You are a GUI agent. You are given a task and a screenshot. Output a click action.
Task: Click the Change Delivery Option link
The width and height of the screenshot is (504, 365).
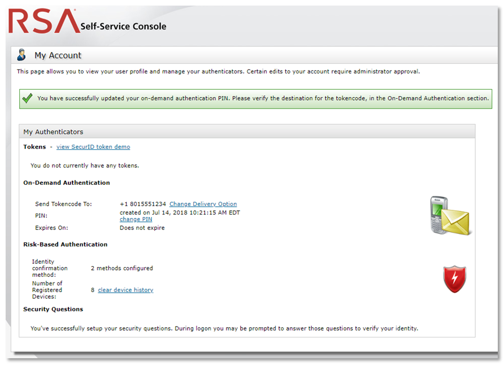203,204
